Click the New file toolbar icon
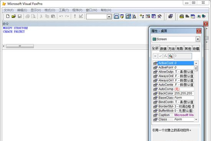The height and width of the screenshot is (141, 211). (x=8, y=16)
